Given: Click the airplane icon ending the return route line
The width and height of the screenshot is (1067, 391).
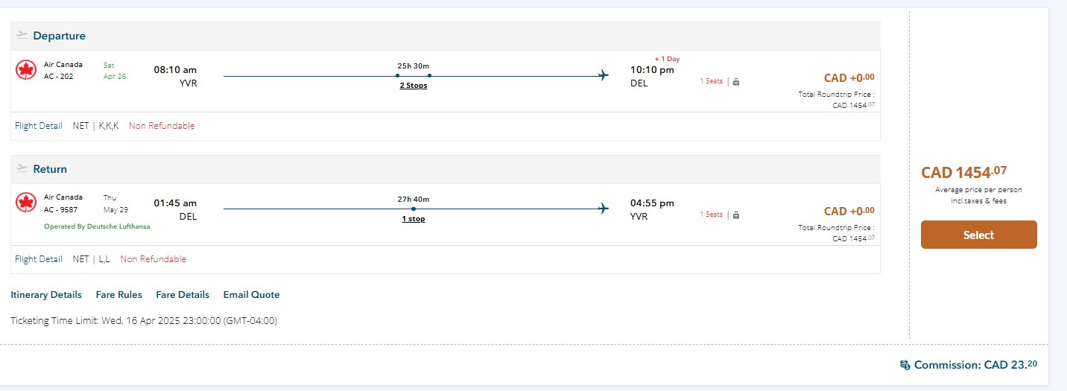Looking at the screenshot, I should [x=604, y=209].
